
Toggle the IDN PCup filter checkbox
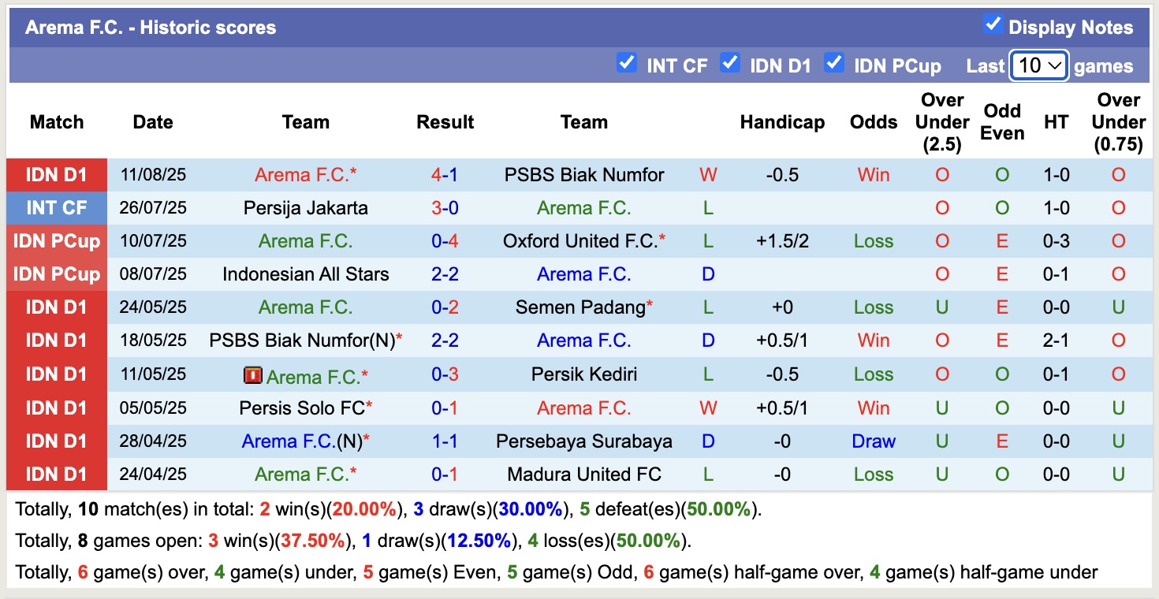point(834,63)
